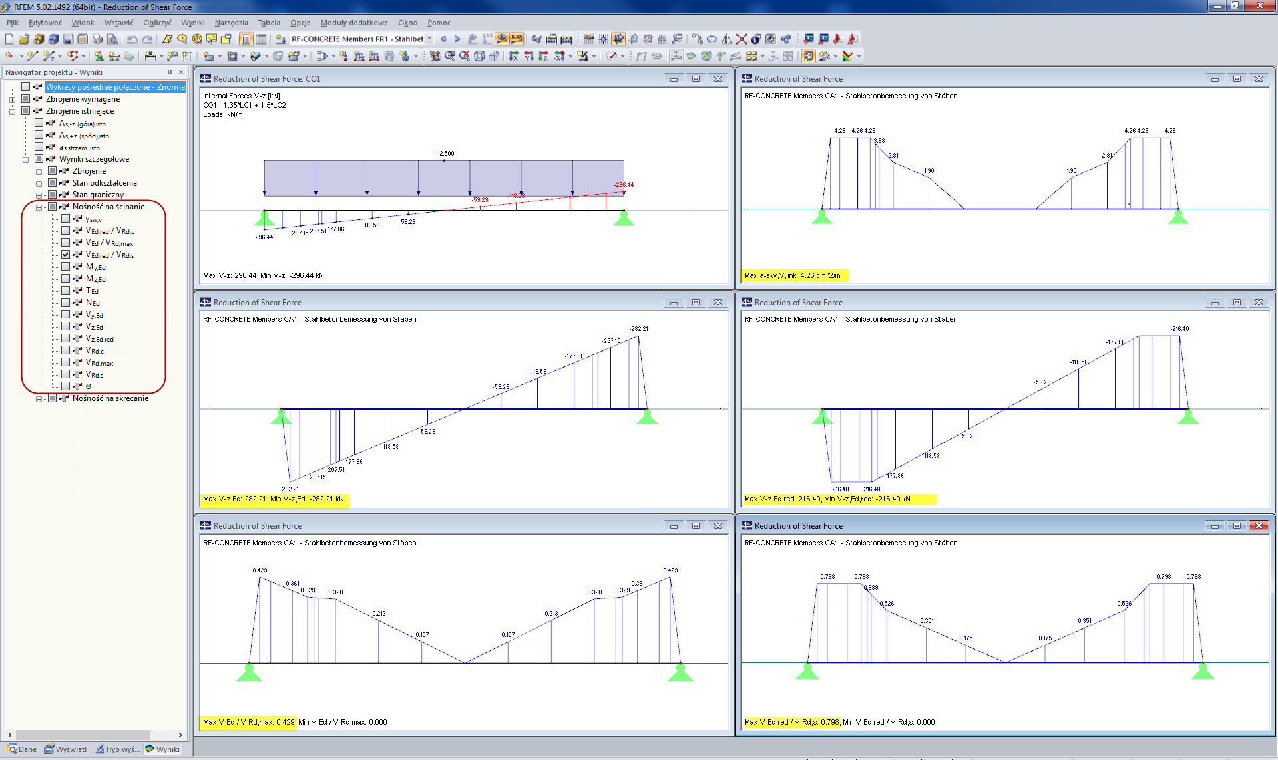1278x760 pixels.
Task: Click the Undo arrow icon
Action: (132, 39)
